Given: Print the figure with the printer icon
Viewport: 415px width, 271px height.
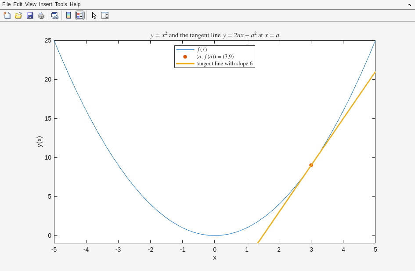Looking at the screenshot, I should click(x=41, y=15).
